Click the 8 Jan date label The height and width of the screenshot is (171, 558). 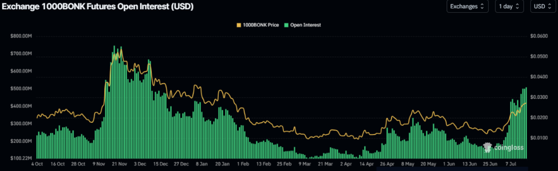202,164
